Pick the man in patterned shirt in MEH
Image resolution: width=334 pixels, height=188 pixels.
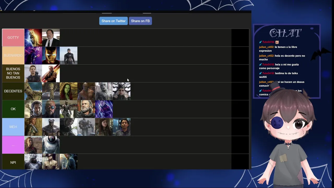122,127
